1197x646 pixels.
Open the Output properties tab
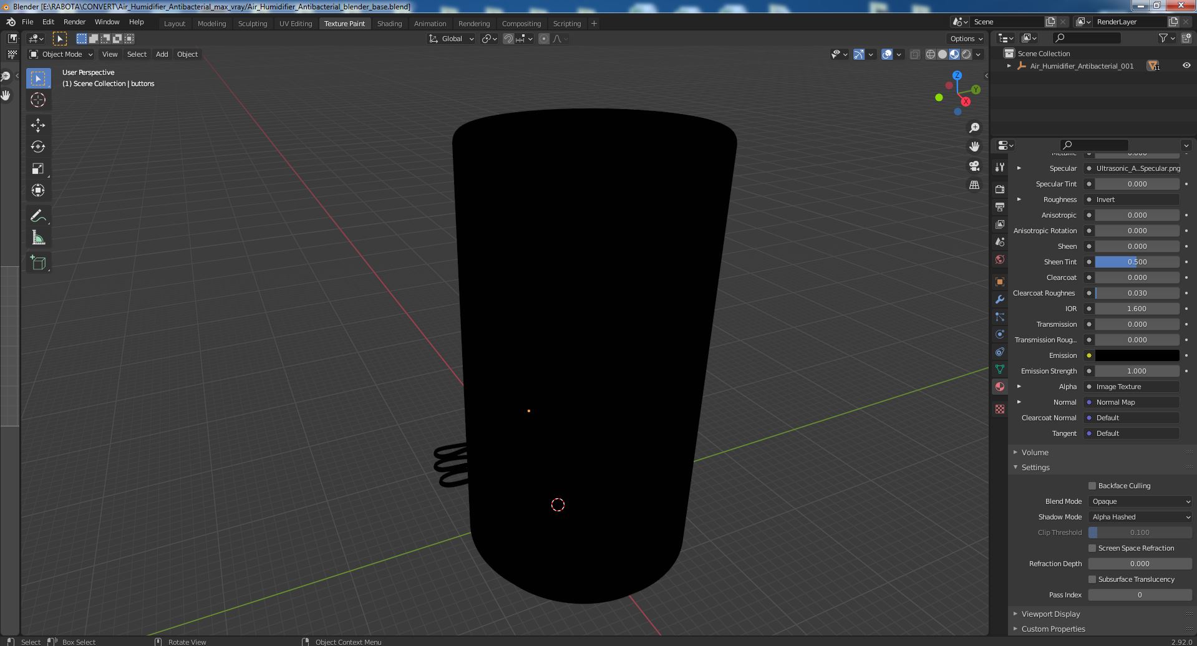[1000, 206]
